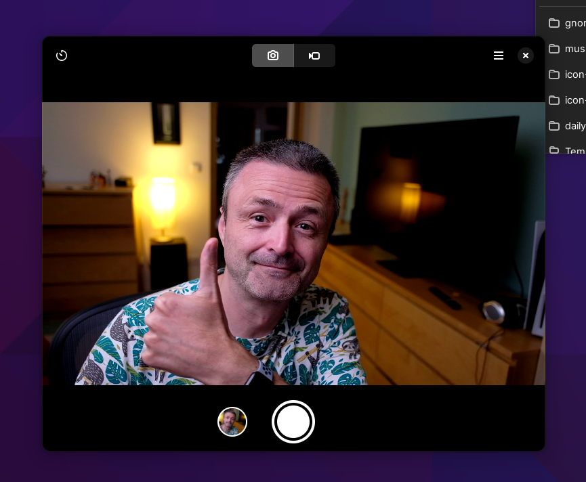Click the folder icon beside "gnor"
The width and height of the screenshot is (586, 482).
coord(553,23)
